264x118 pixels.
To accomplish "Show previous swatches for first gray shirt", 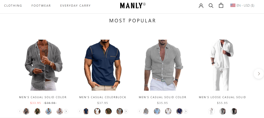I will 20,111.
